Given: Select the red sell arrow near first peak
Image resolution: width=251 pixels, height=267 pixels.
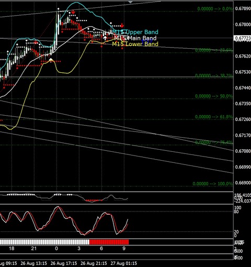Looking at the screenshot, I should pyautogui.click(x=73, y=12).
